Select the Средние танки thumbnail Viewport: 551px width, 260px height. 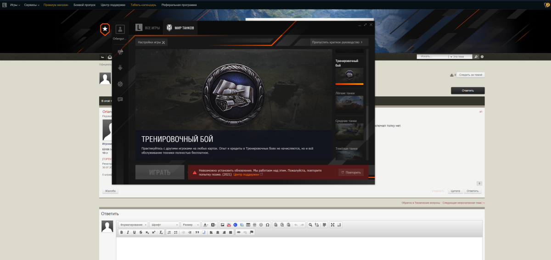pyautogui.click(x=349, y=131)
